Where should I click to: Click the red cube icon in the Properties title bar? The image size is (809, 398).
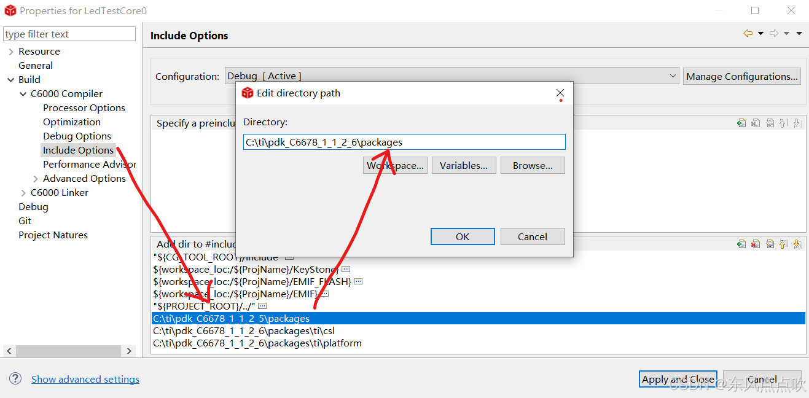pyautogui.click(x=10, y=10)
